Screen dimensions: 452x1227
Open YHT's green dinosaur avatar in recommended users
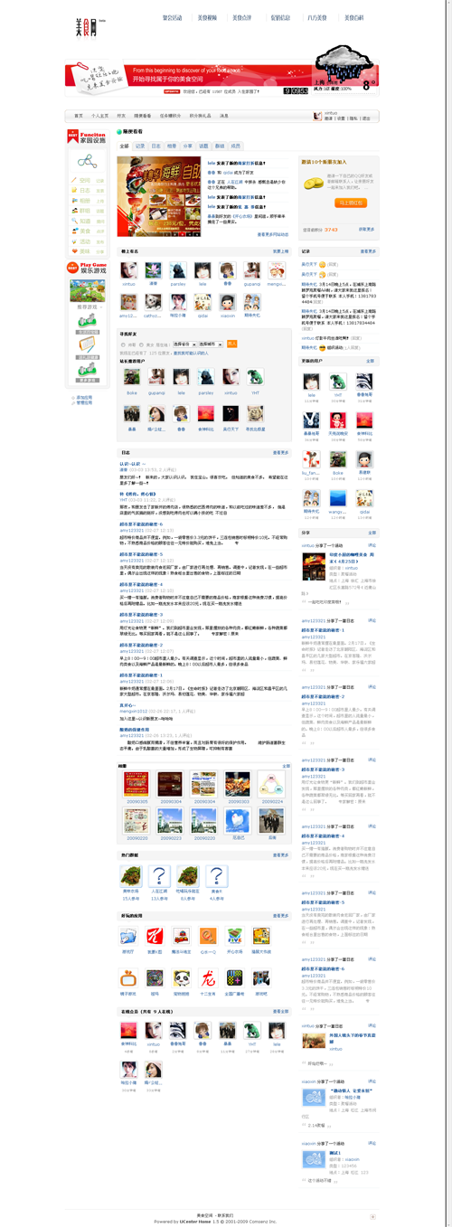(255, 378)
